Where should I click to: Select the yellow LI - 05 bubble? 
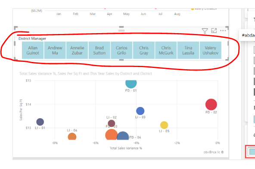point(164,125)
